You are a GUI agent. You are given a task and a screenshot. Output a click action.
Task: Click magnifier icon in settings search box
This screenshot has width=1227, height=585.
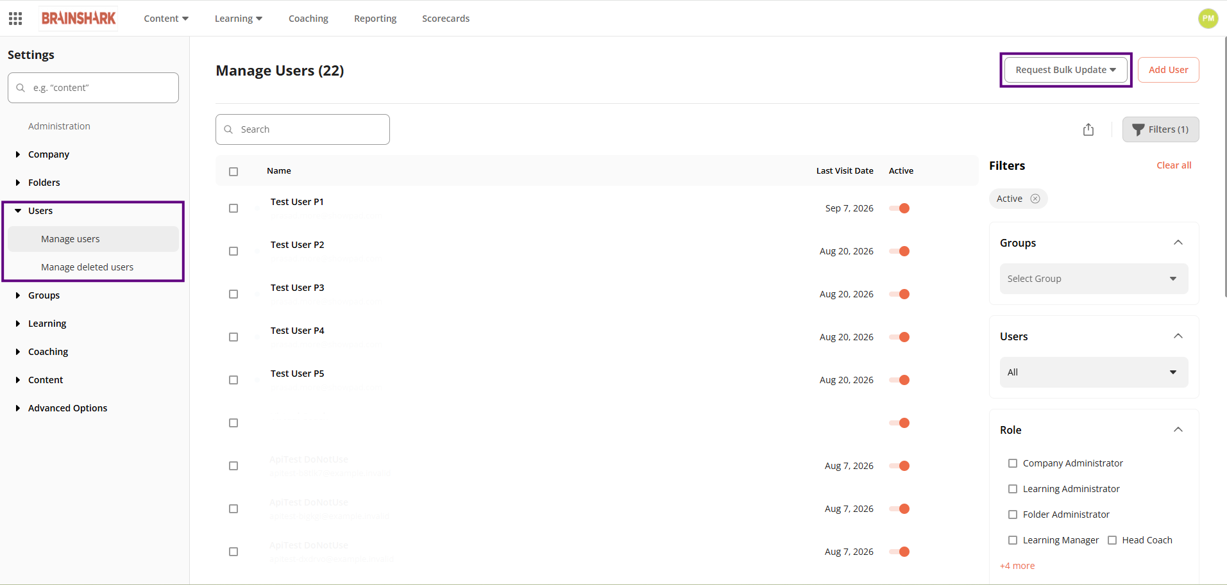click(21, 88)
